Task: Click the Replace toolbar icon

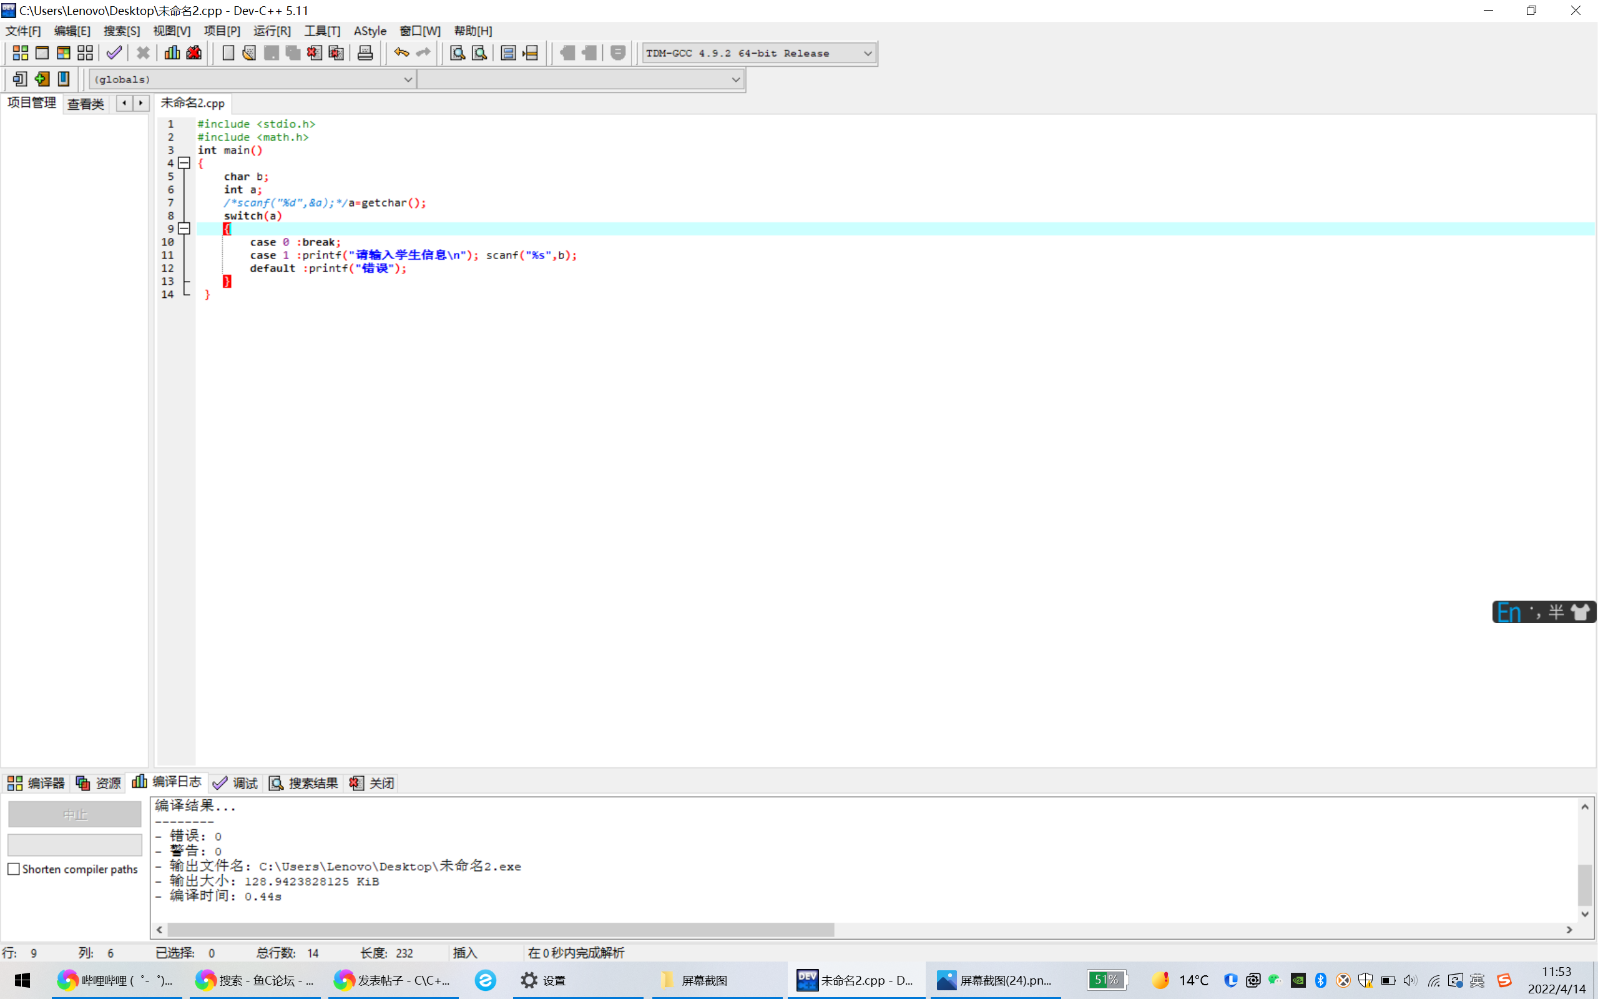Action: 479,53
